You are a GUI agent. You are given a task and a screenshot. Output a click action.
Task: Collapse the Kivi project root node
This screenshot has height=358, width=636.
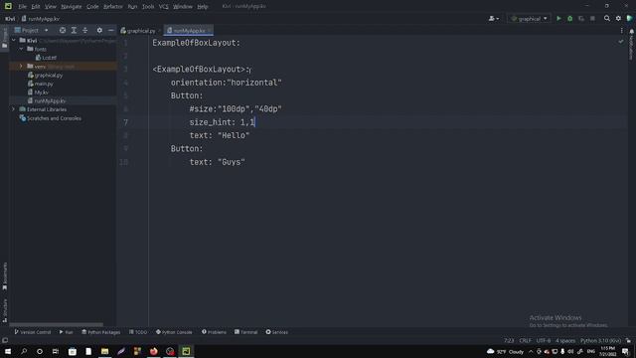[x=14, y=40]
